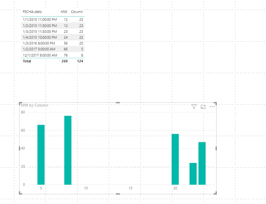This screenshot has width=266, height=204.
Task: Click the MW value 66
Action: click(66, 49)
